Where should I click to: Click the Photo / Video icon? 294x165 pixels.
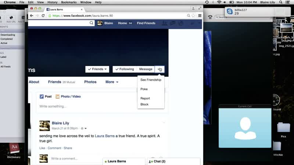(57, 96)
